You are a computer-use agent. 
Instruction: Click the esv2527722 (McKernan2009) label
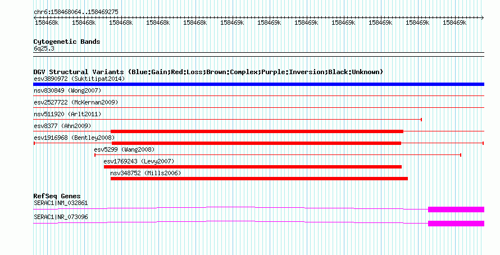[76, 102]
